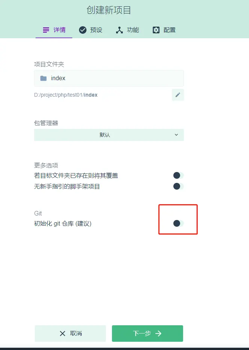Switch to the 预设 tab
Image resolution: width=249 pixels, height=350 pixels.
[91, 30]
